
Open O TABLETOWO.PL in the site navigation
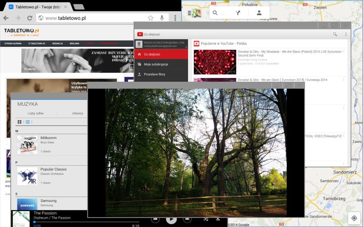point(37,44)
